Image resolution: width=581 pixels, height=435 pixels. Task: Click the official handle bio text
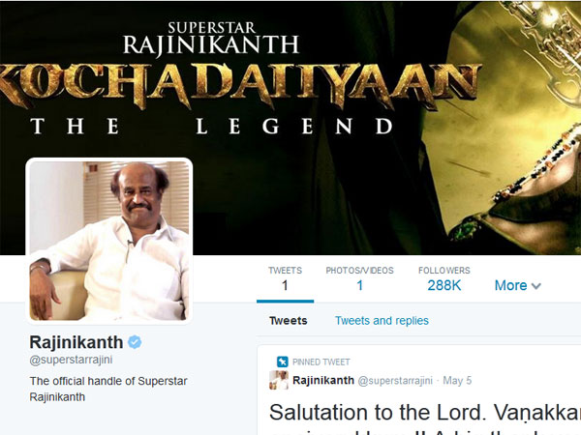pyautogui.click(x=108, y=390)
